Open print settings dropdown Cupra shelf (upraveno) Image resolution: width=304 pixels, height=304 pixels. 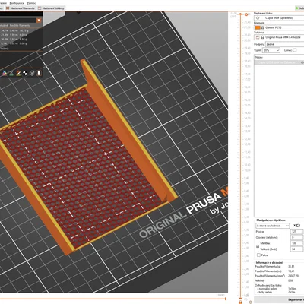[279, 18]
